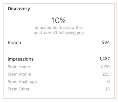This screenshot has width=118, height=102.
Task: Select the From Hashtags row label
Action: click(x=22, y=82)
